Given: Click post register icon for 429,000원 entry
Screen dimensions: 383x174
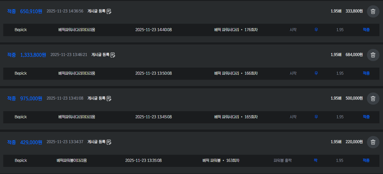Looking at the screenshot, I should pos(109,142).
